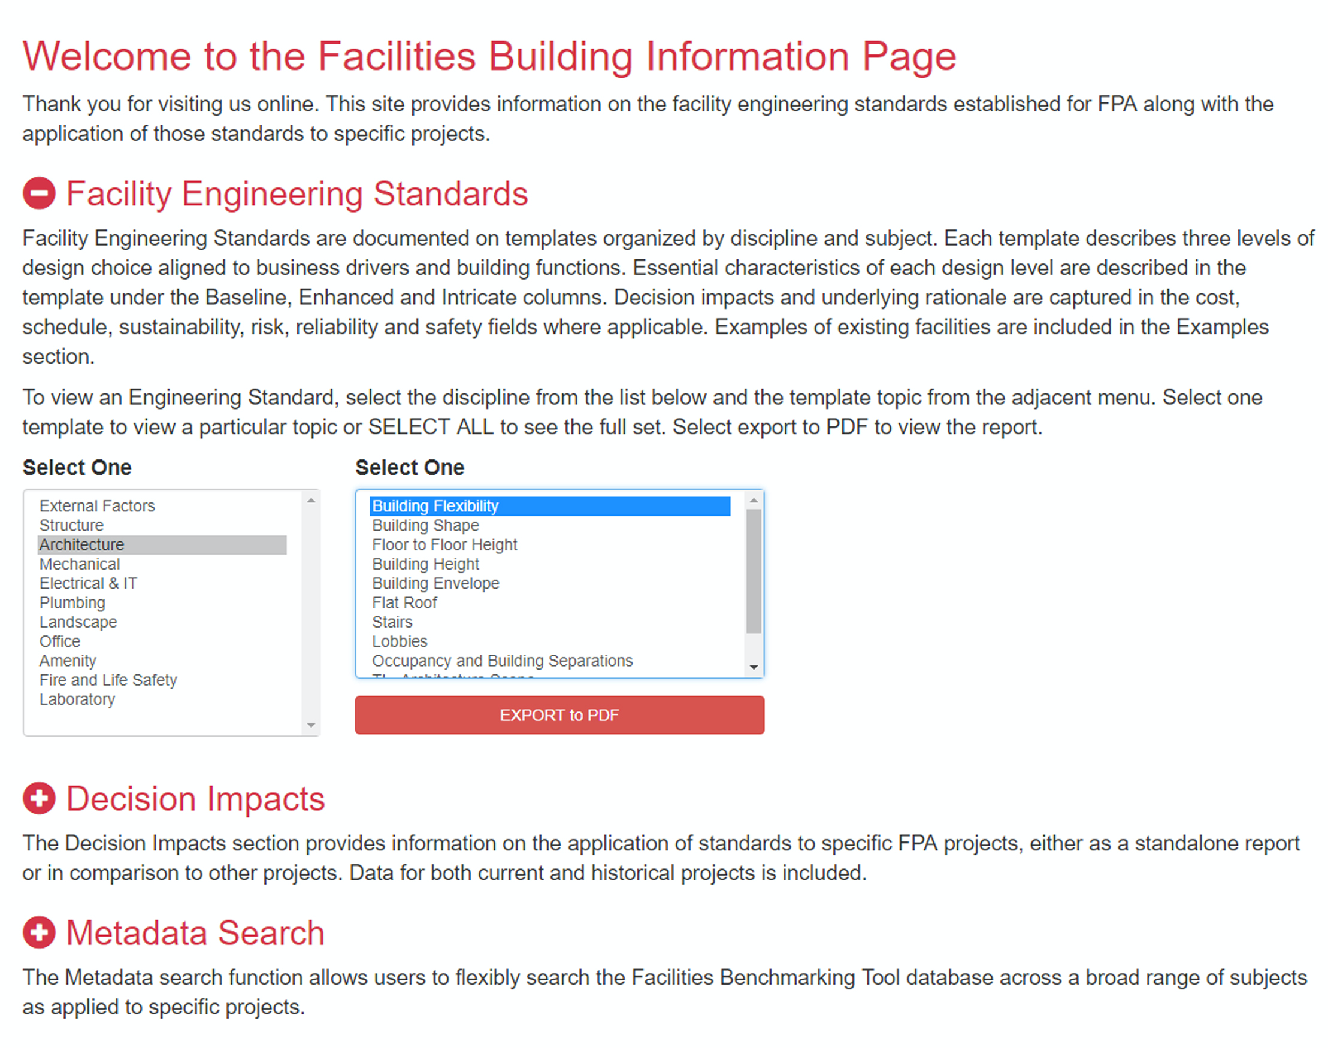Viewport: 1328px width, 1048px height.
Task: Collapse Facility Engineering Standards minus icon
Action: coord(39,193)
